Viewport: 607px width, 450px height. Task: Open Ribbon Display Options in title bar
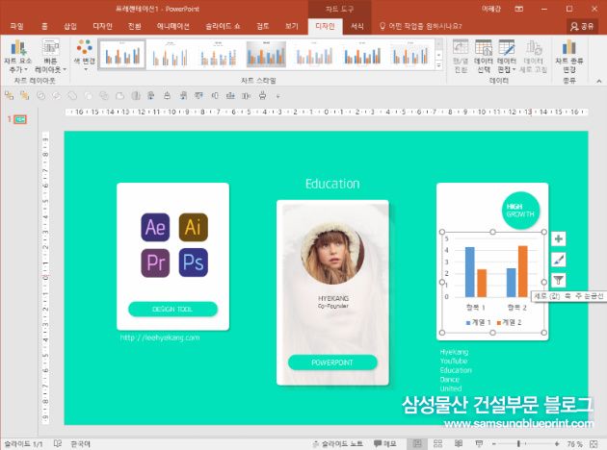519,9
